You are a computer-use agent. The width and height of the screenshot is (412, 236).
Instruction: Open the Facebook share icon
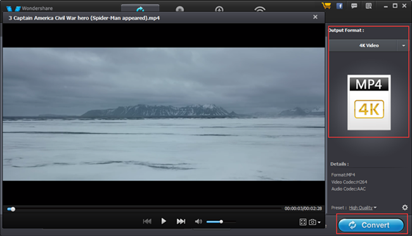pyautogui.click(x=340, y=6)
